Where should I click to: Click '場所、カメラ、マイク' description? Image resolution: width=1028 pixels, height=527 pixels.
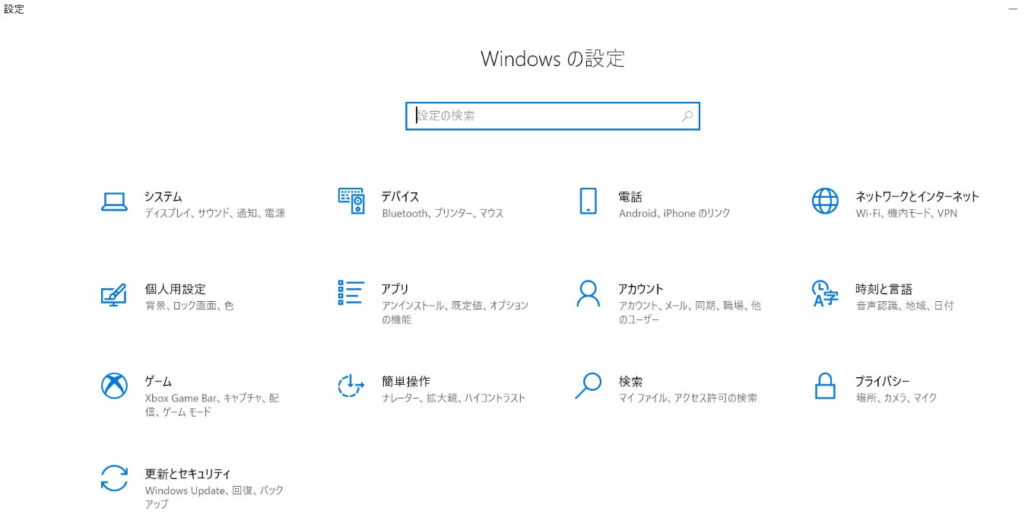tap(896, 398)
